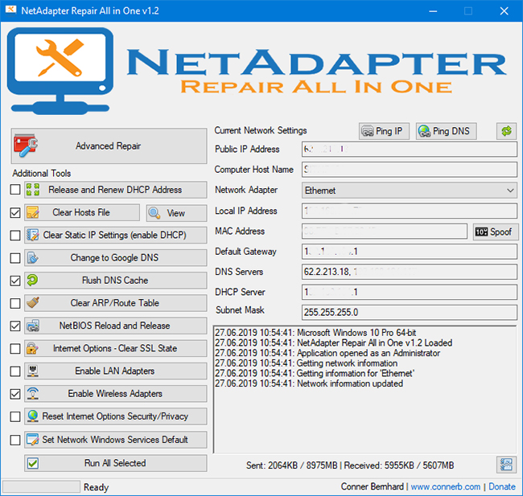Click the Public IP Address field
Viewport: 523px width, 496px height.
click(410, 149)
